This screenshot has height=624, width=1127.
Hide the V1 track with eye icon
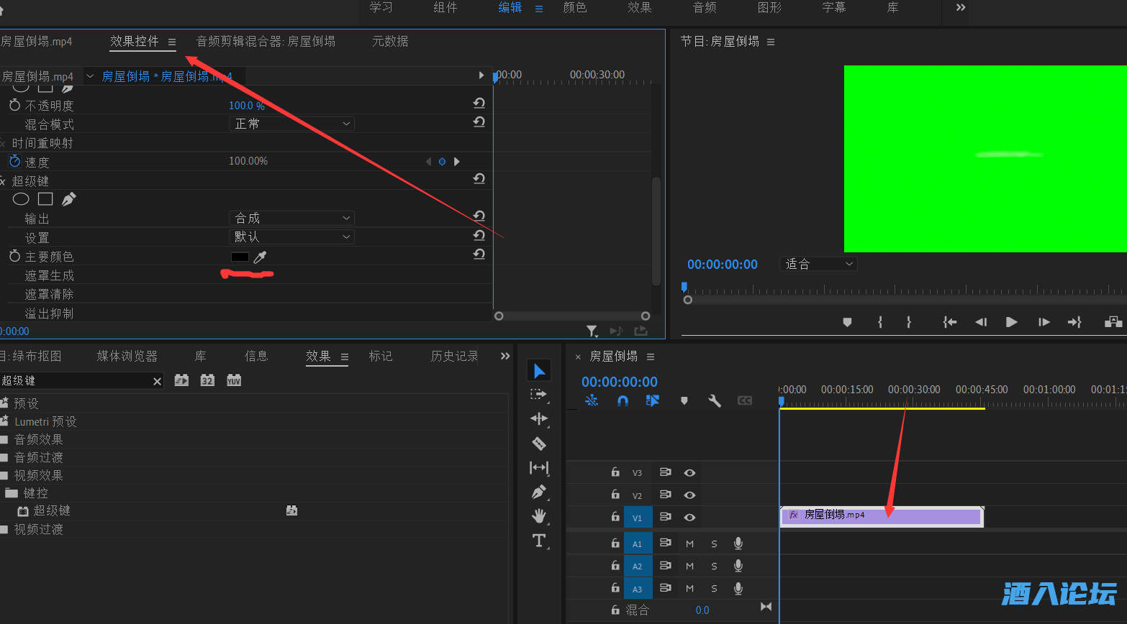coord(689,517)
